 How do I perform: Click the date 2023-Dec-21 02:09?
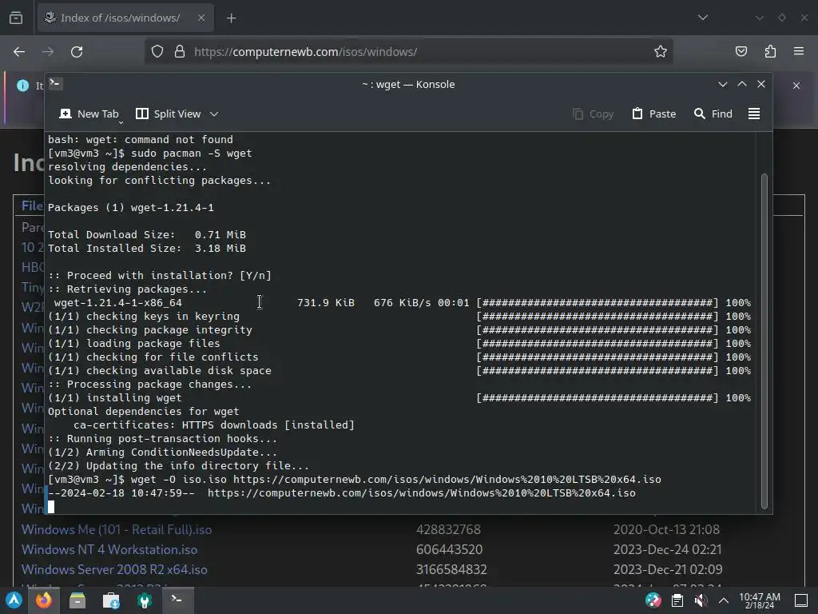tap(668, 569)
